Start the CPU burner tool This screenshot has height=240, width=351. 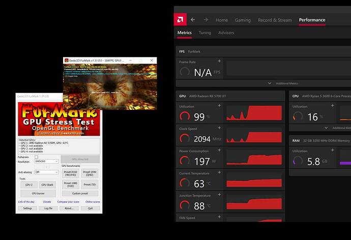click(x=38, y=193)
